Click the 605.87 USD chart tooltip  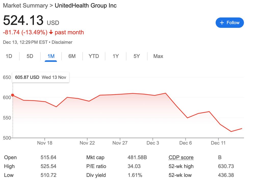(41, 77)
